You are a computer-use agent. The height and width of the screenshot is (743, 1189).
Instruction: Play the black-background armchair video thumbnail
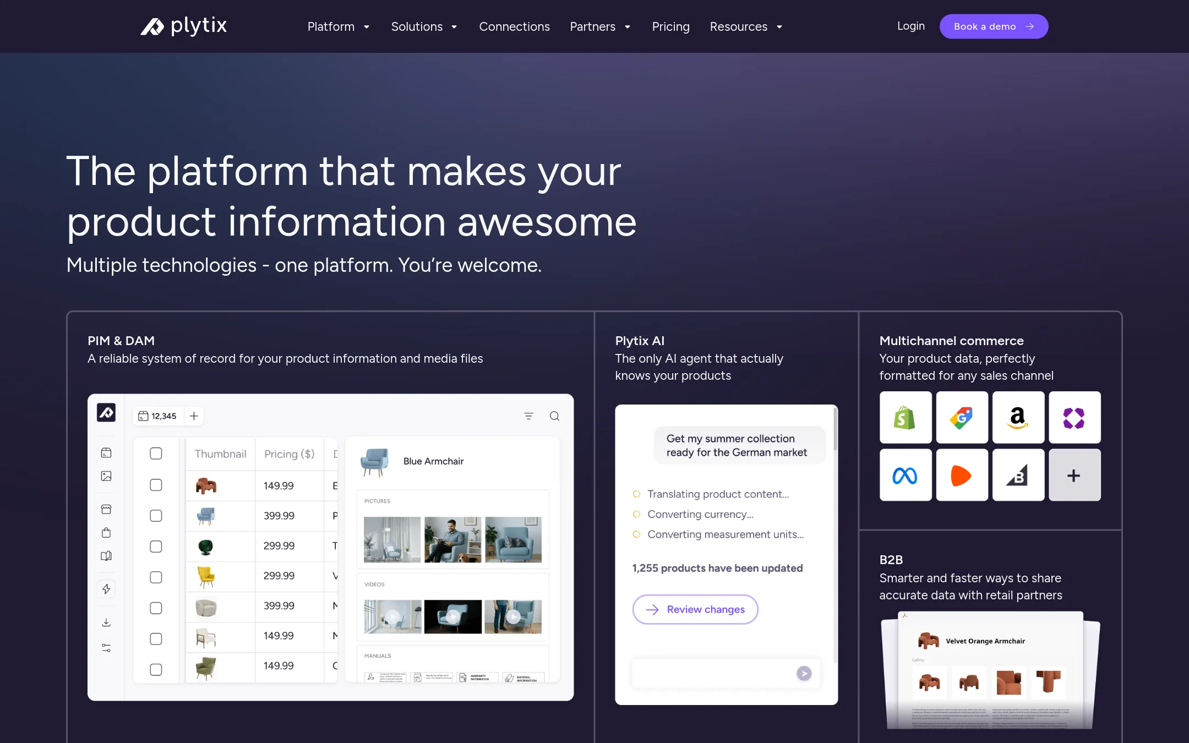click(x=452, y=616)
